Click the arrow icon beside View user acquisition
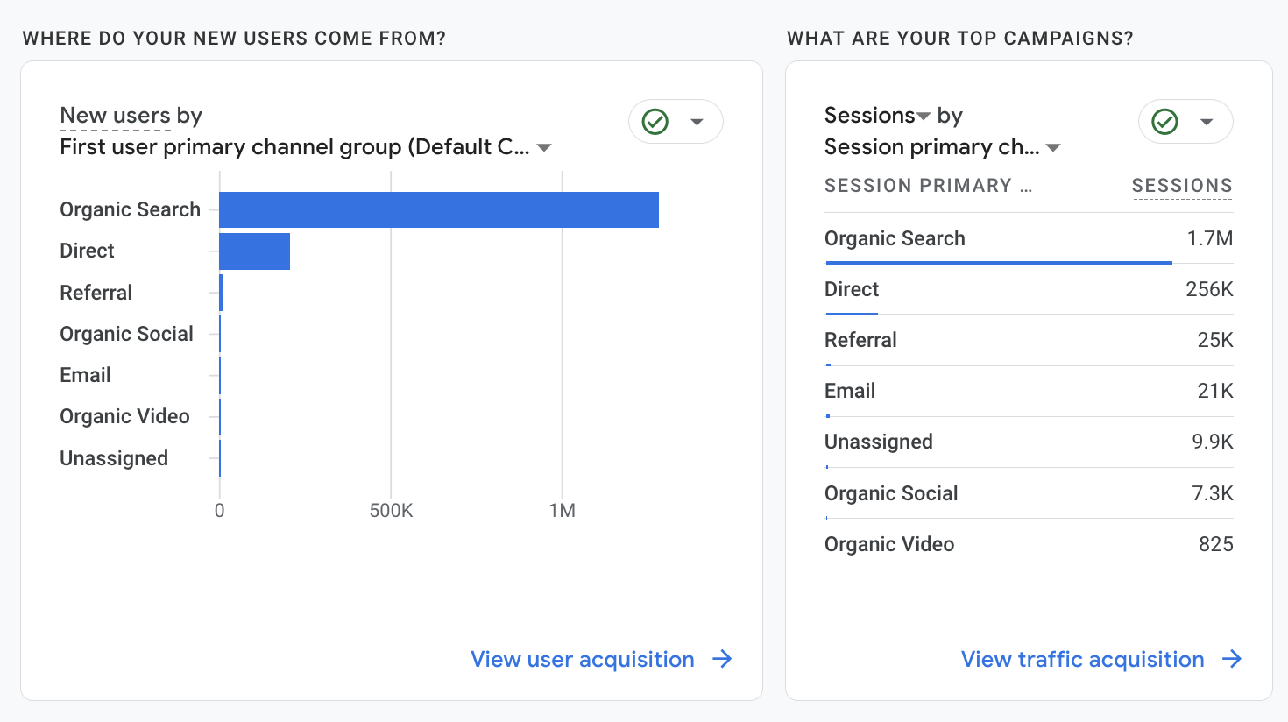Screen dimensions: 1288x722 click(x=720, y=659)
